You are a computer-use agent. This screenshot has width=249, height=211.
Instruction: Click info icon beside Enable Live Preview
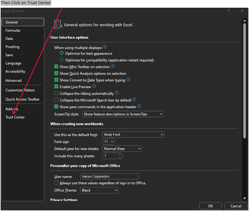(94, 86)
